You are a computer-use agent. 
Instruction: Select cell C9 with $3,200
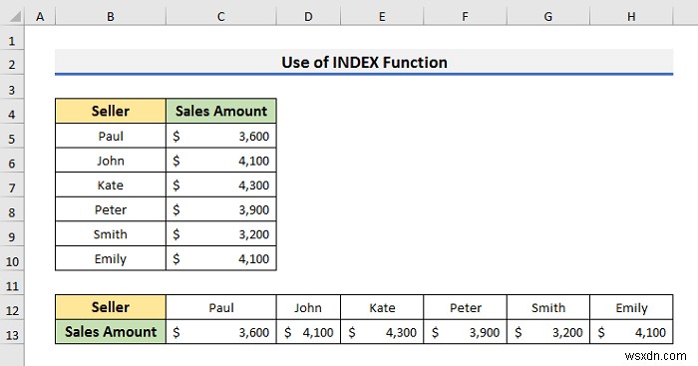pos(220,233)
